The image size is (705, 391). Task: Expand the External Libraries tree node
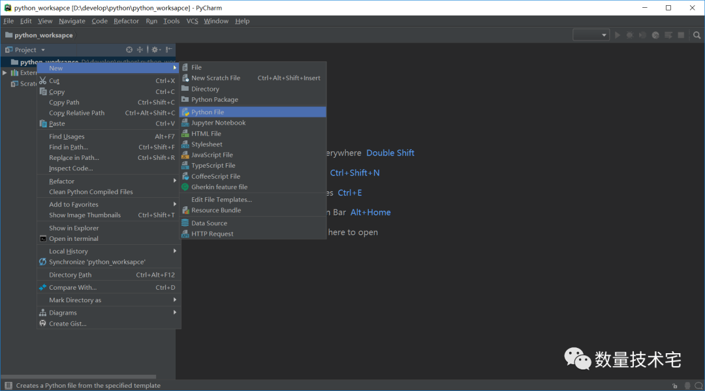[5, 73]
